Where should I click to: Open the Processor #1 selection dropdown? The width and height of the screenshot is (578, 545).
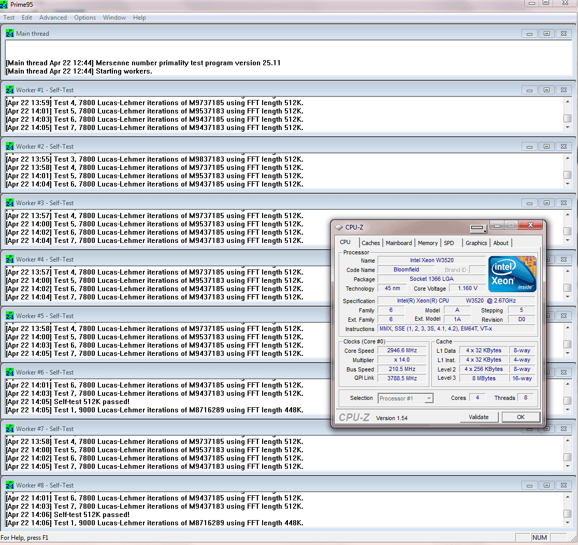click(x=406, y=398)
